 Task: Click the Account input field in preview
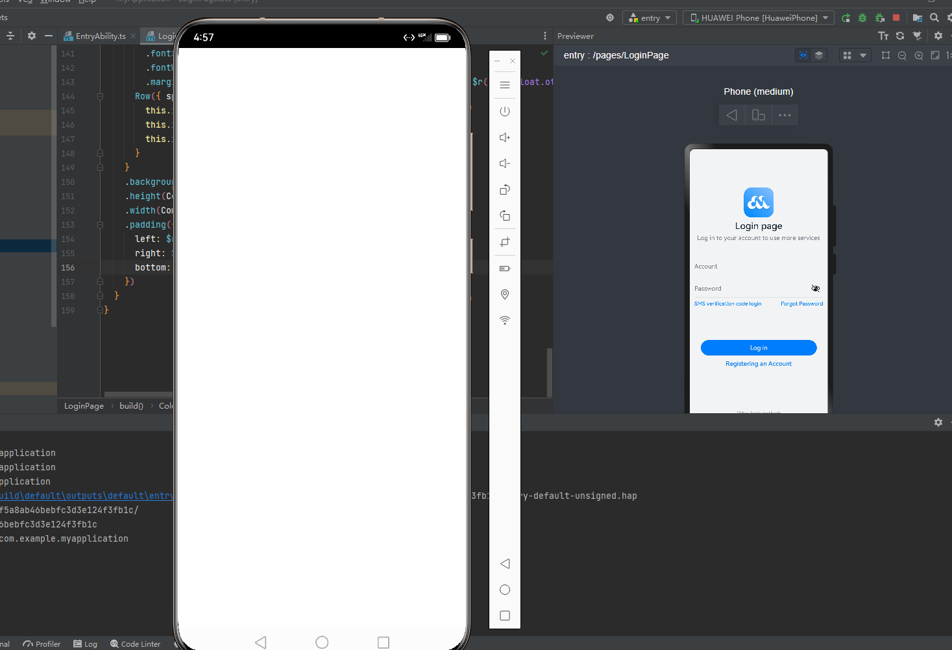tap(759, 267)
